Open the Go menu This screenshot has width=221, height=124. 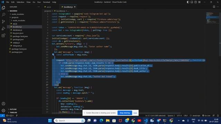[34, 2]
